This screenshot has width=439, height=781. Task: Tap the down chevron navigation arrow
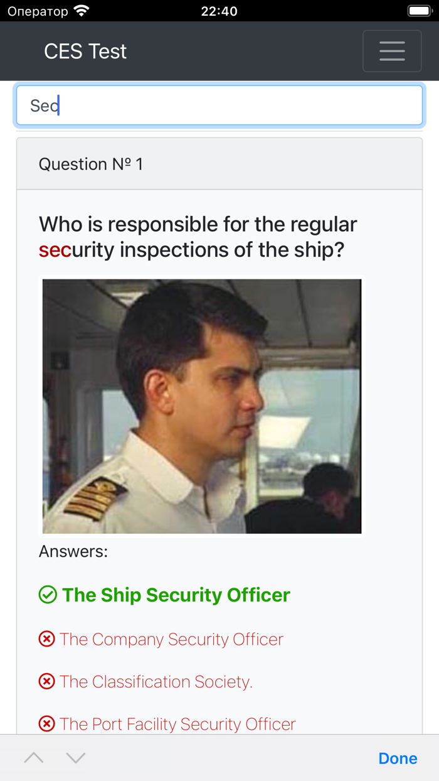pos(75,758)
